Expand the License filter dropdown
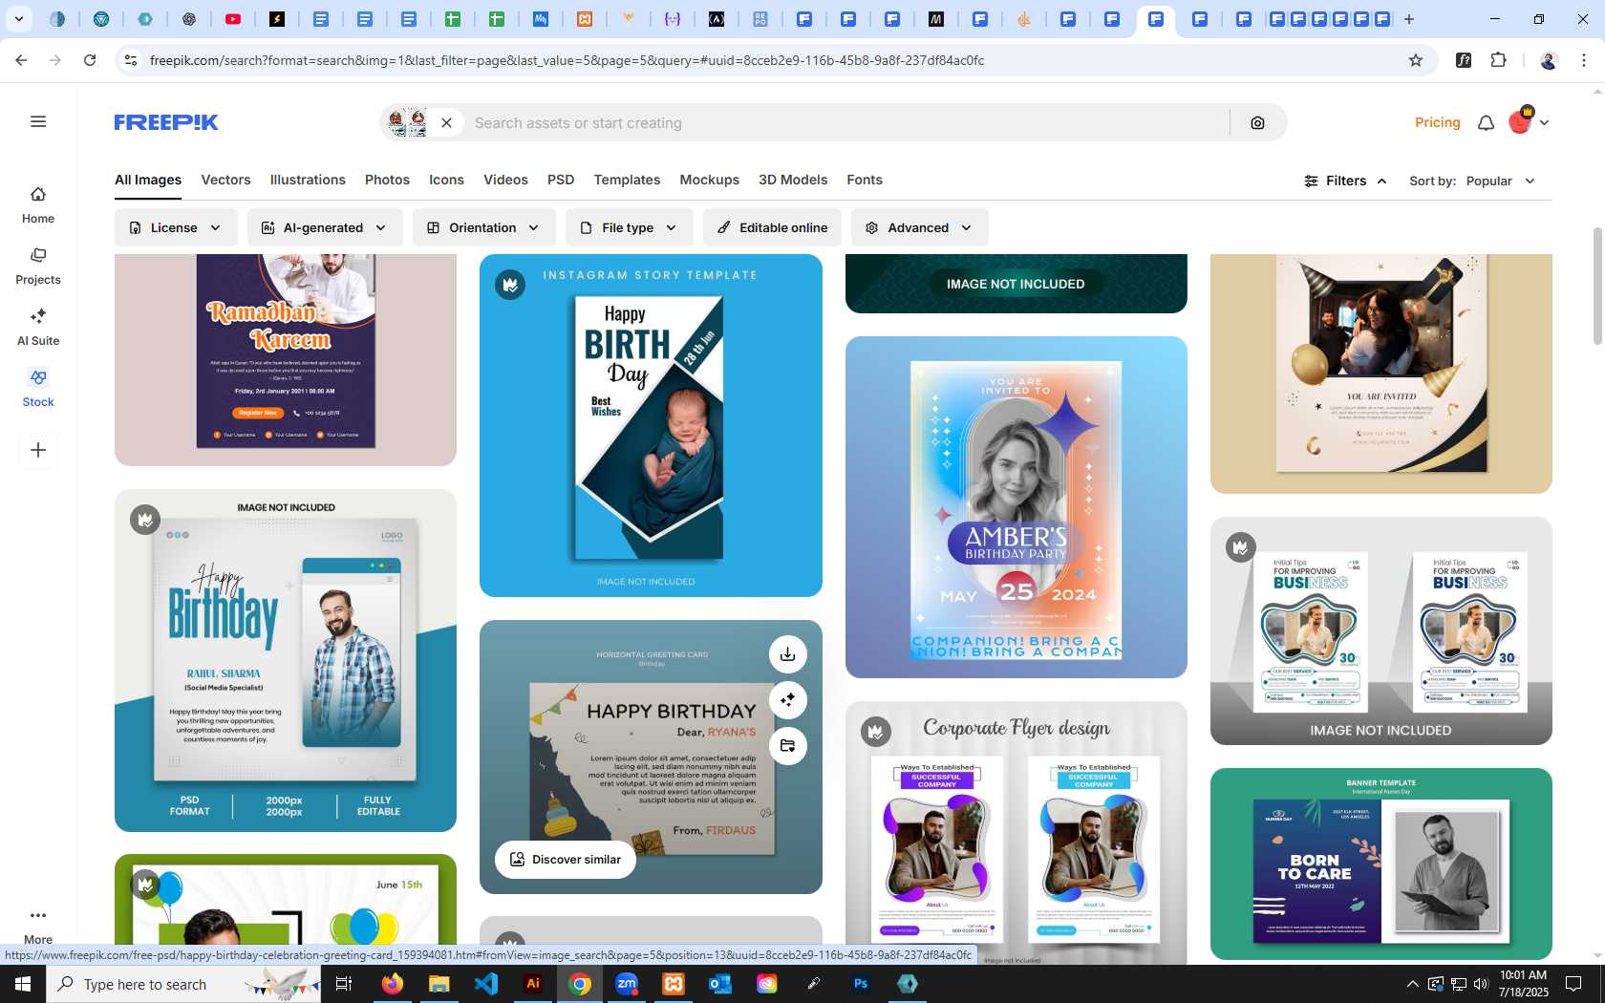 coord(176,227)
